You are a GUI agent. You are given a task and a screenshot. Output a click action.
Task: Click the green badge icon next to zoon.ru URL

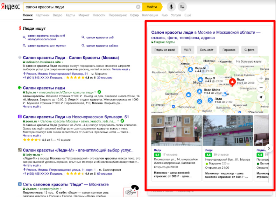coord(122,121)
